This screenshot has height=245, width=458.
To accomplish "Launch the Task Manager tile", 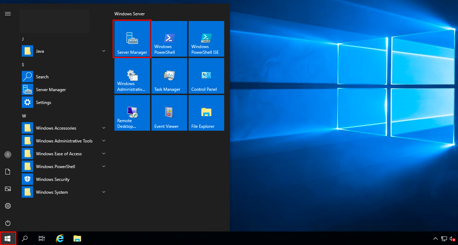I will [x=169, y=76].
